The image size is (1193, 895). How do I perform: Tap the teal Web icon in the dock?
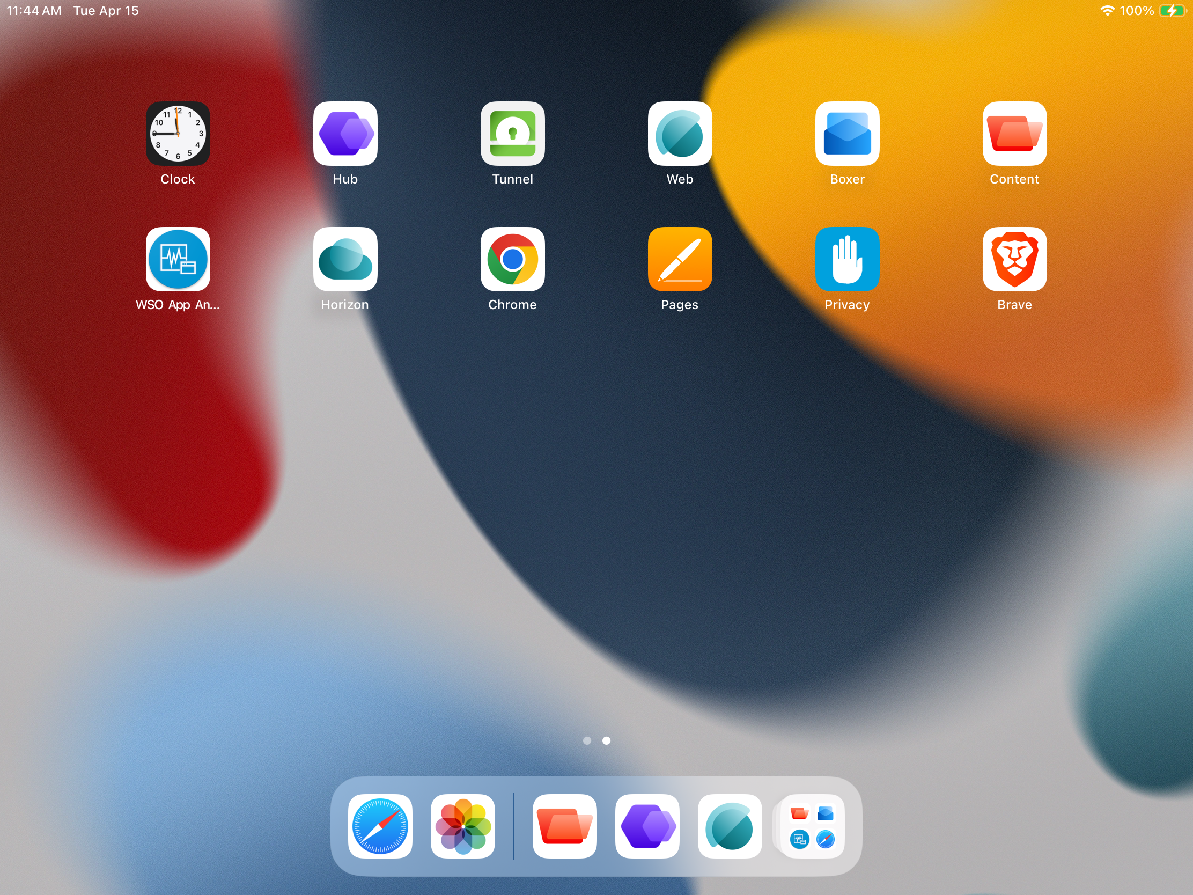(730, 826)
